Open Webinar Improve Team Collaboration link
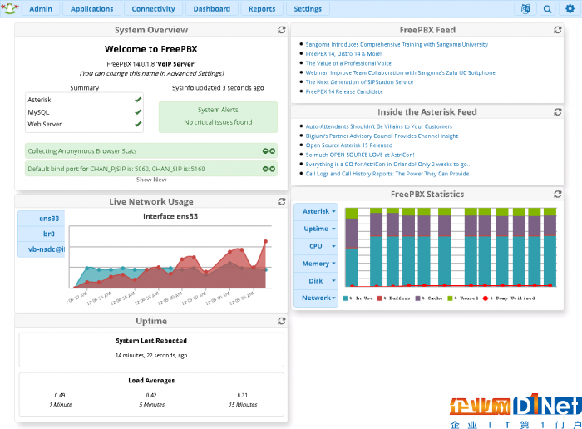The width and height of the screenshot is (582, 429). tap(400, 72)
